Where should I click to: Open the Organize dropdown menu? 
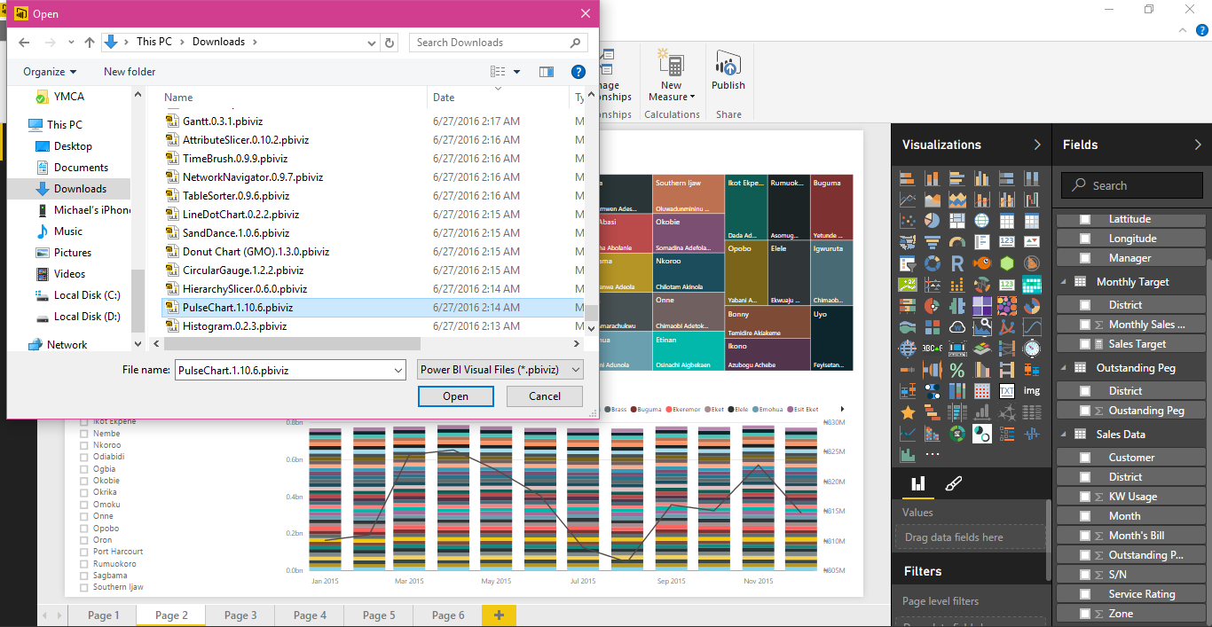[x=50, y=72]
